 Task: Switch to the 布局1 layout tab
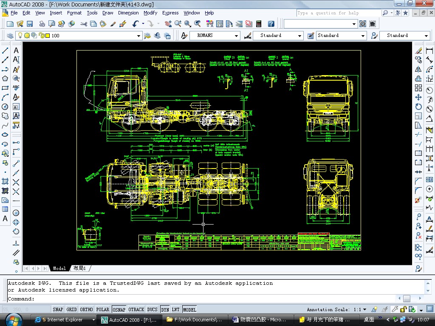pos(79,268)
